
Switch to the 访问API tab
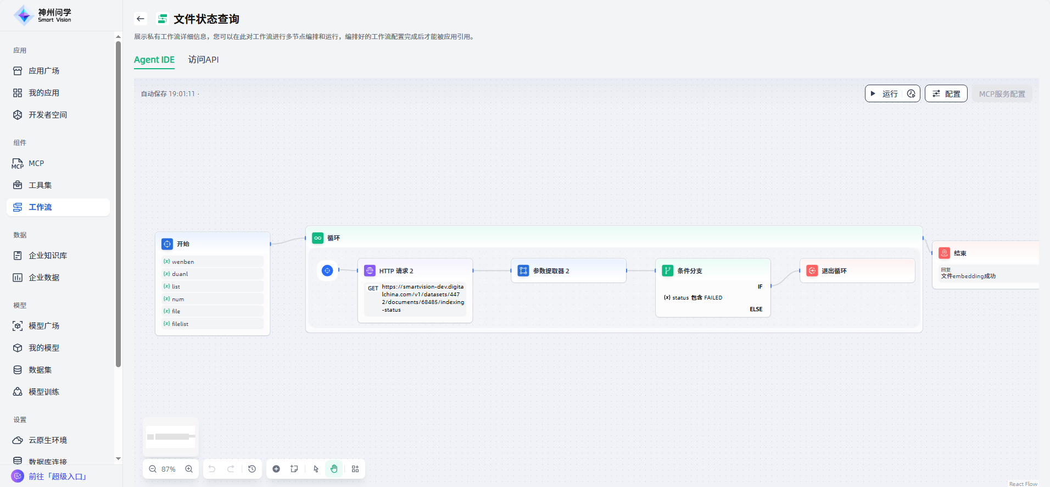coord(203,59)
